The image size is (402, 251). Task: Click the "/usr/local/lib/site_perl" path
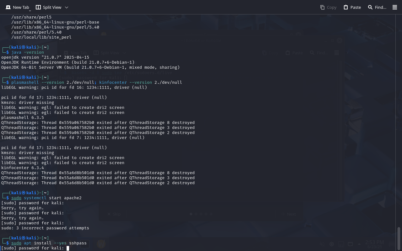[x=41, y=37]
